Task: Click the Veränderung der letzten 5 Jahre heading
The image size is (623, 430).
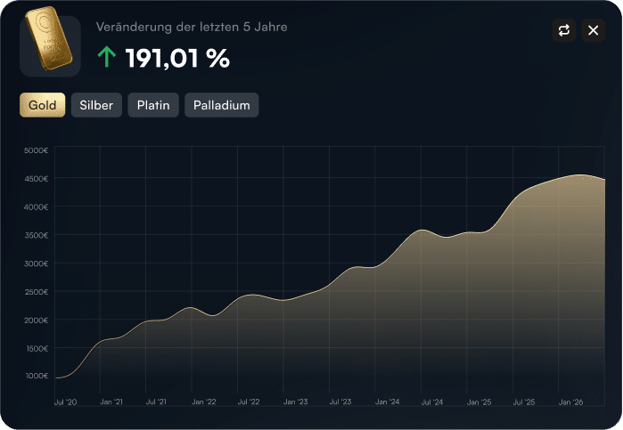Action: [x=192, y=27]
